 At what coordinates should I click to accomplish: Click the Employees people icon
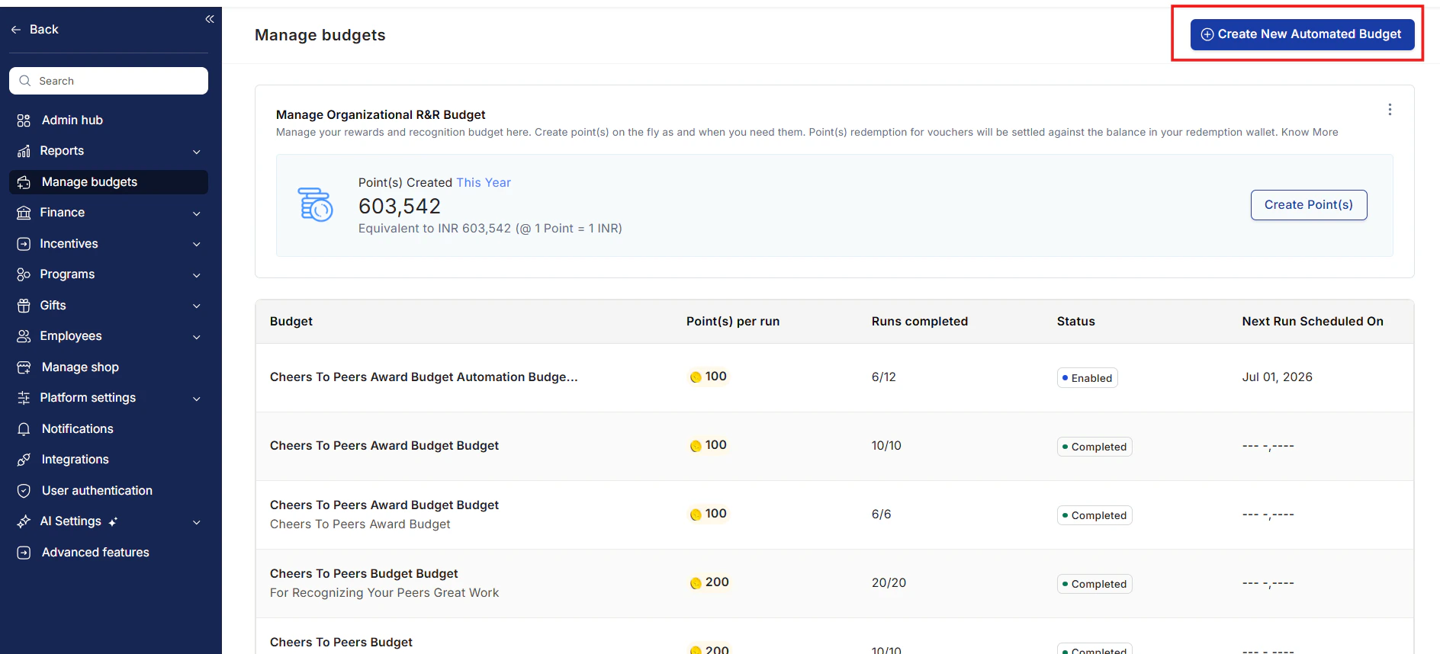tap(24, 336)
